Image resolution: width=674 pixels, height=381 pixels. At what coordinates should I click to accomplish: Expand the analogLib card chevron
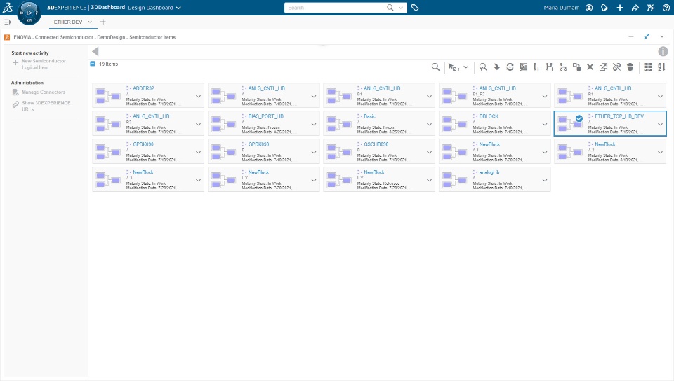[545, 181]
